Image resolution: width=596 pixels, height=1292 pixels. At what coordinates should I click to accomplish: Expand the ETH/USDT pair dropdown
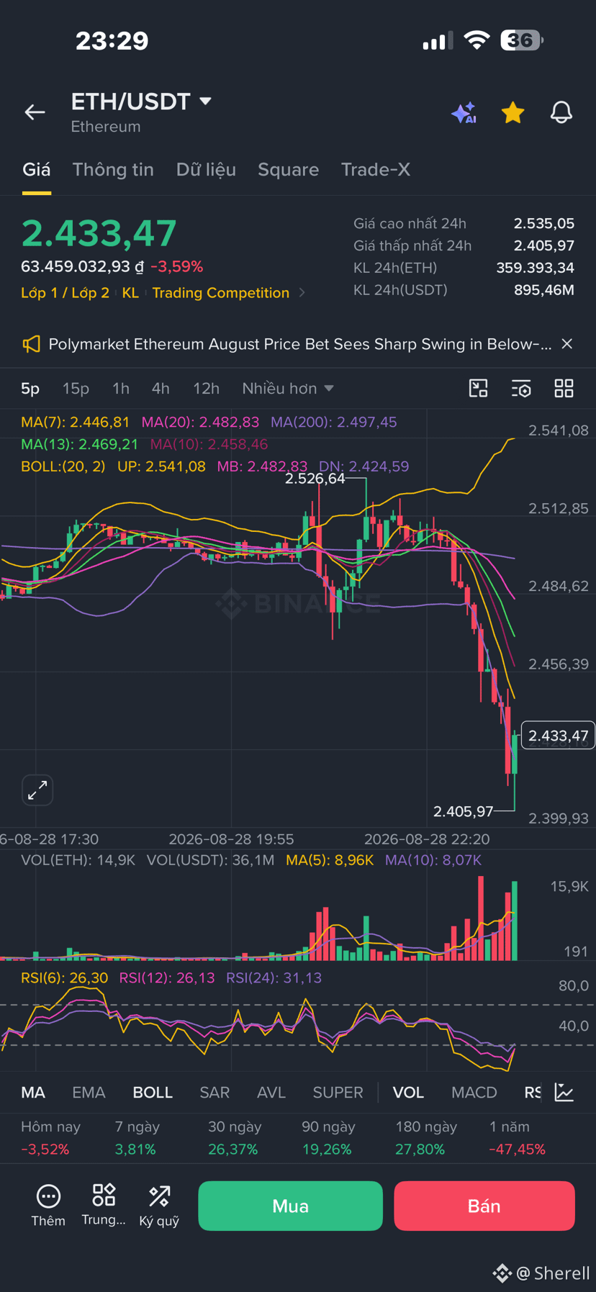pyautogui.click(x=205, y=101)
